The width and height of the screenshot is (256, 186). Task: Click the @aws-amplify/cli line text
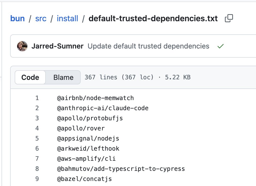point(86,159)
